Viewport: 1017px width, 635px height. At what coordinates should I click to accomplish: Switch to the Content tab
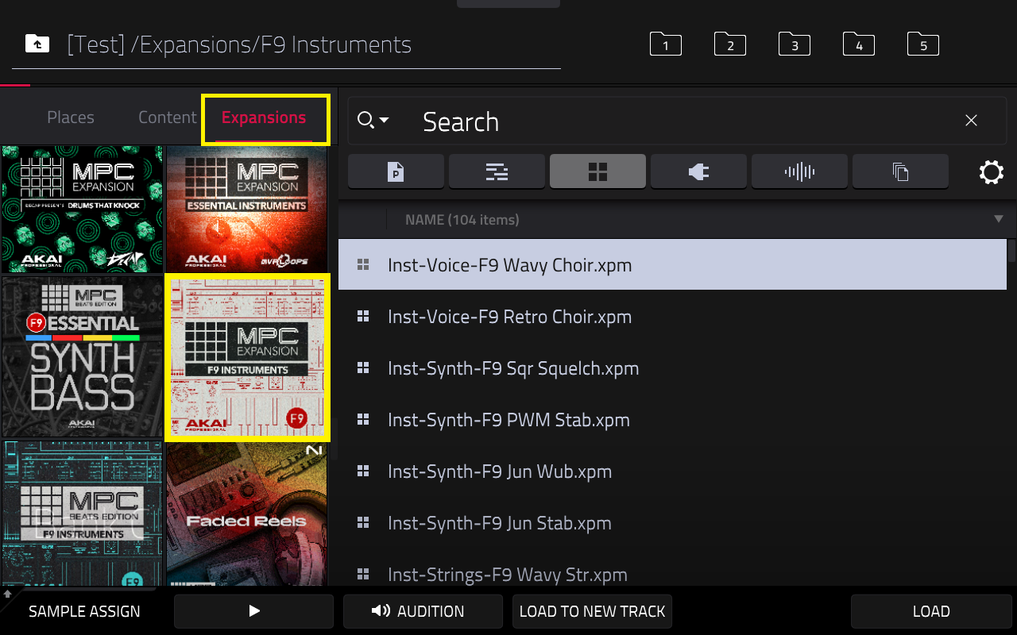pyautogui.click(x=167, y=117)
